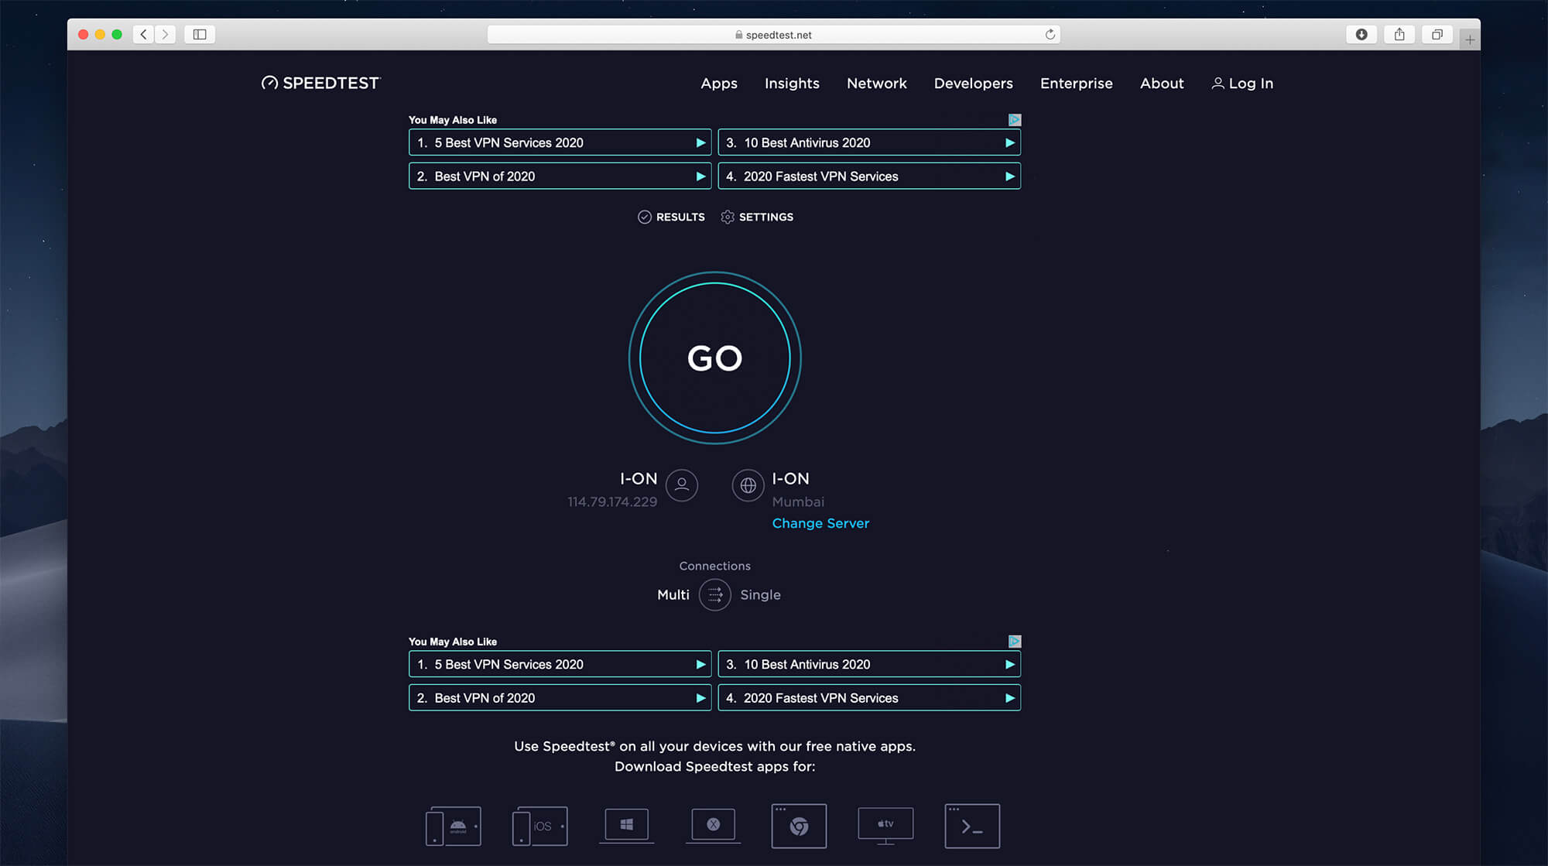
Task: Click the user/ISP profile icon
Action: [681, 485]
